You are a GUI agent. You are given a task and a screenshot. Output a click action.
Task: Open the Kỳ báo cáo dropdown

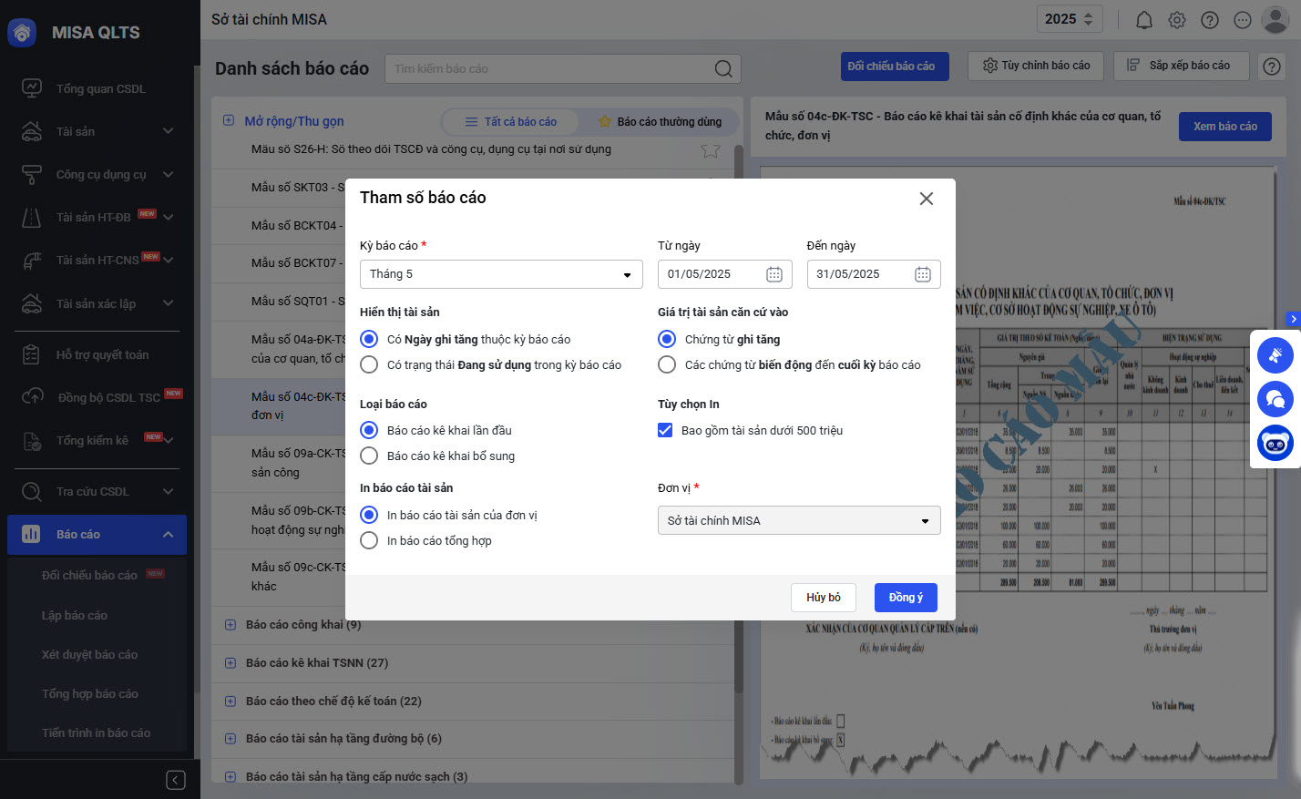[501, 274]
